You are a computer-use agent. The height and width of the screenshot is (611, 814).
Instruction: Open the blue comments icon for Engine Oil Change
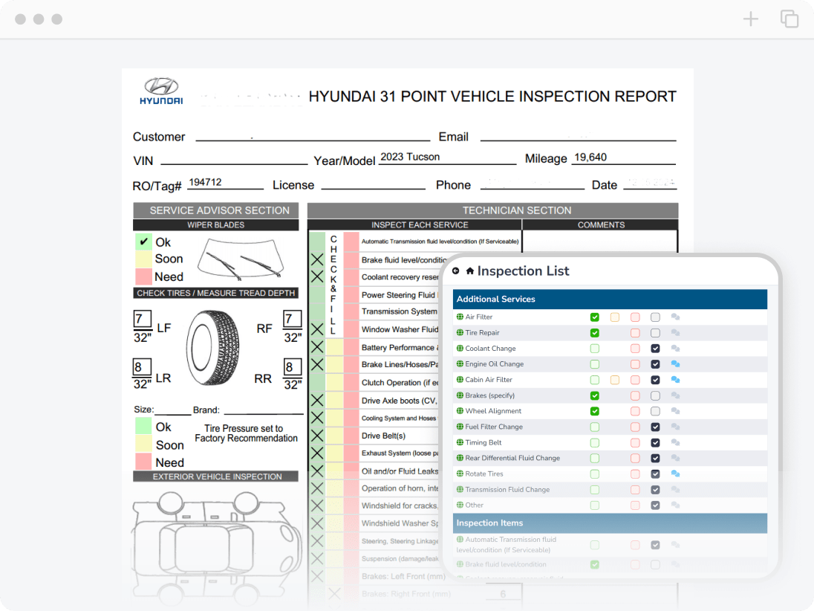point(675,364)
